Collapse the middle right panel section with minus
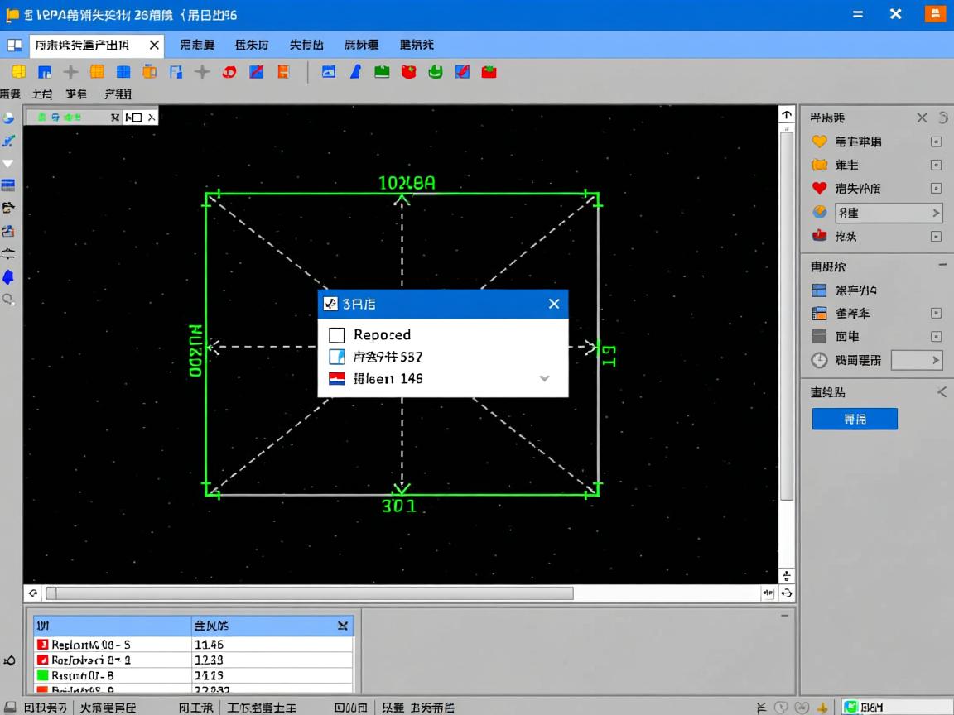This screenshot has height=715, width=954. click(x=942, y=266)
